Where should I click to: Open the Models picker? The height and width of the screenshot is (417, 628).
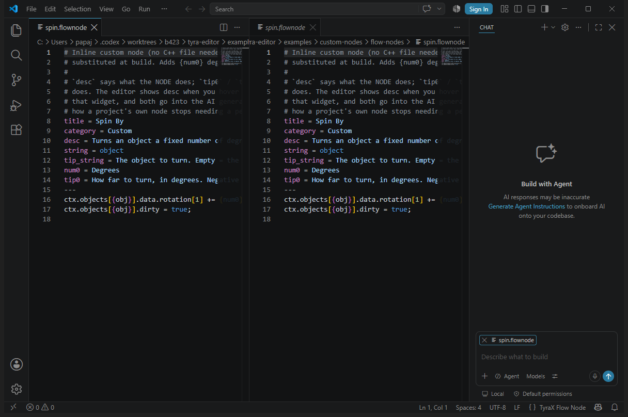coord(536,376)
